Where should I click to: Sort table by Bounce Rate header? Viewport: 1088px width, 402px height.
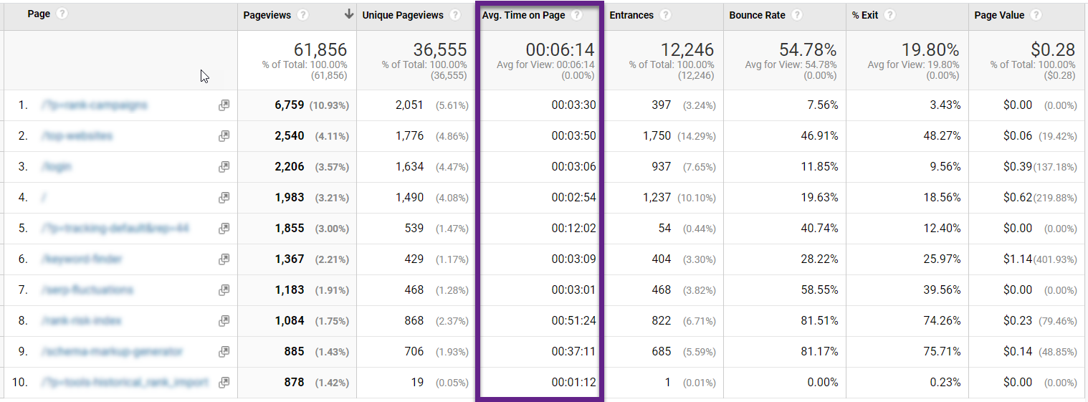tap(757, 15)
